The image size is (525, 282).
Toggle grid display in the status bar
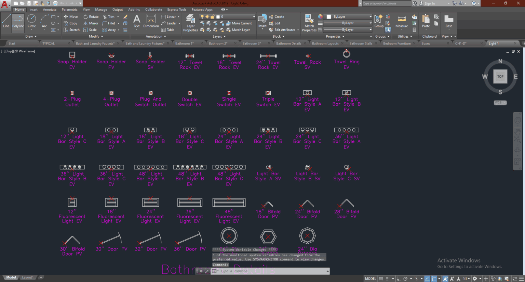coord(381,279)
